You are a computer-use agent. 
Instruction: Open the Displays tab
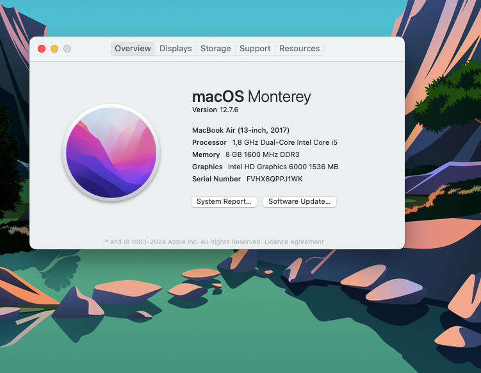[x=175, y=49]
